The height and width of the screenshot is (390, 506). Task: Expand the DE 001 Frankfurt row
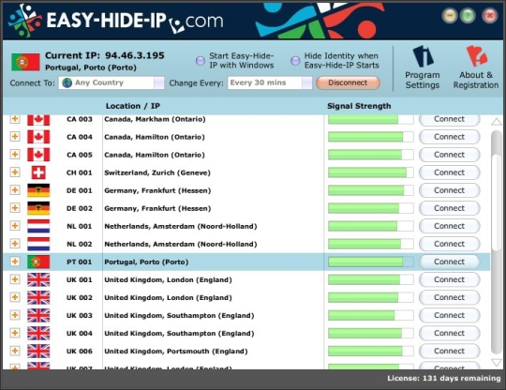[x=15, y=190]
